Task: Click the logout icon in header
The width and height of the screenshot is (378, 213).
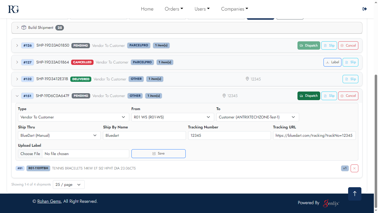Action: coord(364,9)
